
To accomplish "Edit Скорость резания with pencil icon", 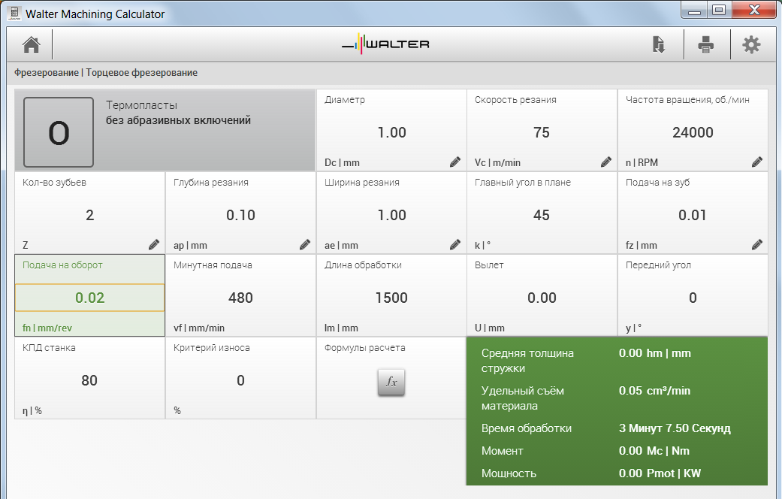I will click(606, 162).
